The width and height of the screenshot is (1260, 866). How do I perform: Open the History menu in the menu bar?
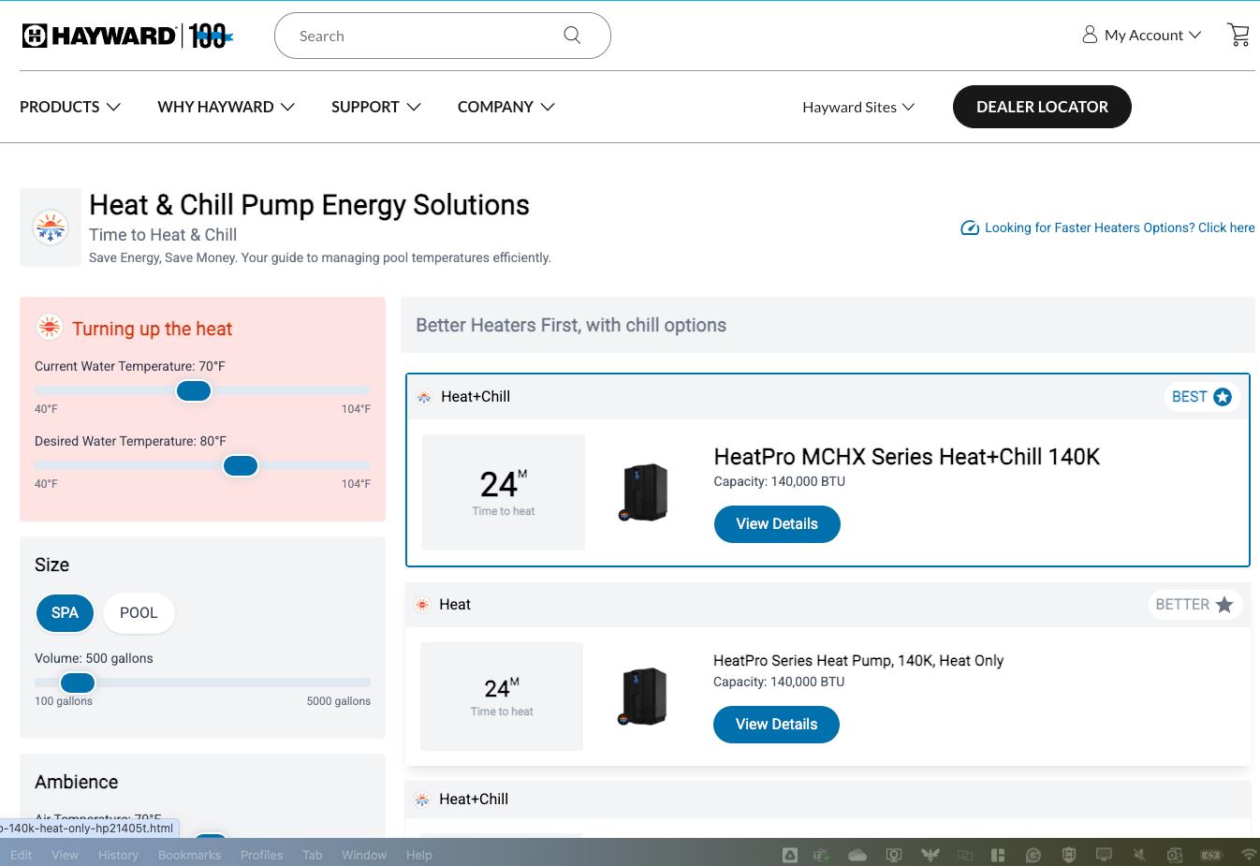pyautogui.click(x=118, y=855)
